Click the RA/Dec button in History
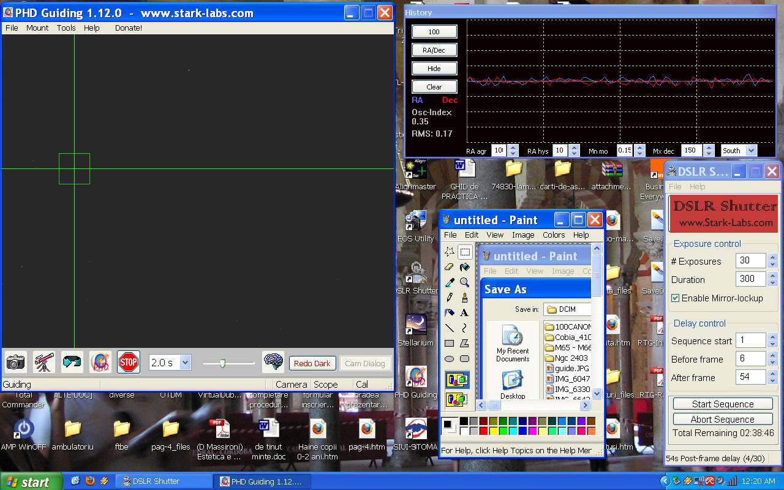Image resolution: width=784 pixels, height=490 pixels. tap(434, 50)
